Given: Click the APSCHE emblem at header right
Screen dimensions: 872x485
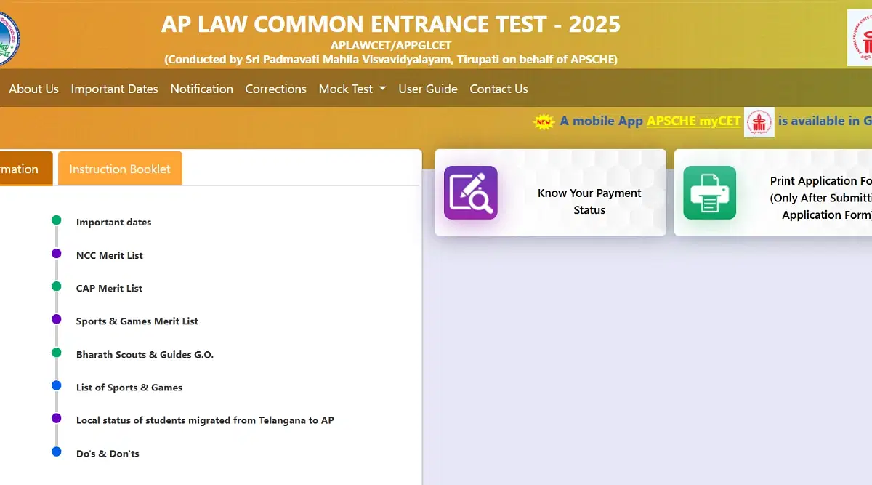Looking at the screenshot, I should click(860, 38).
